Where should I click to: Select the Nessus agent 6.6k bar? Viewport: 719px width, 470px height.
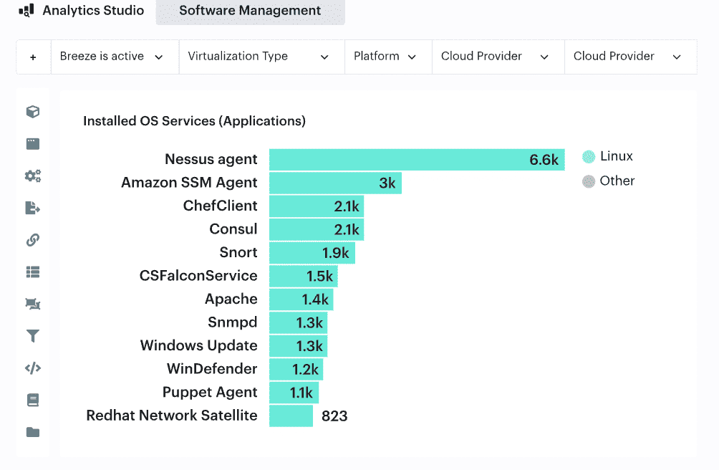pos(417,160)
